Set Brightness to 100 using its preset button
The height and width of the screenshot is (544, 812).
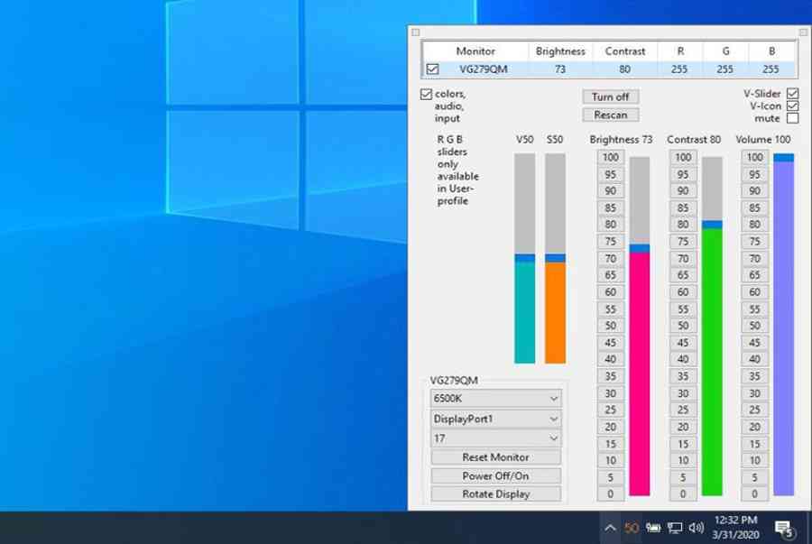(x=611, y=157)
